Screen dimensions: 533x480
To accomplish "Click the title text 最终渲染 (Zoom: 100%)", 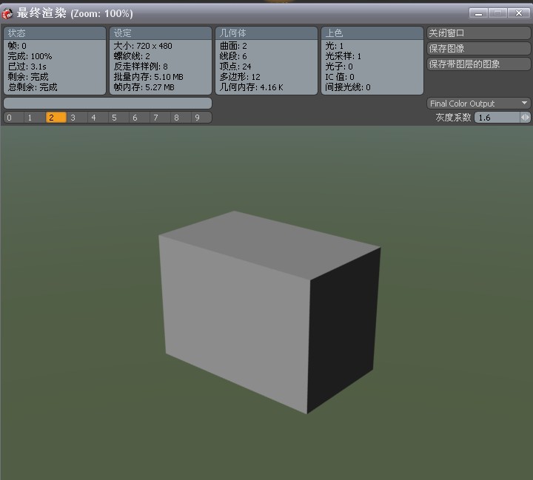I will pyautogui.click(x=75, y=13).
